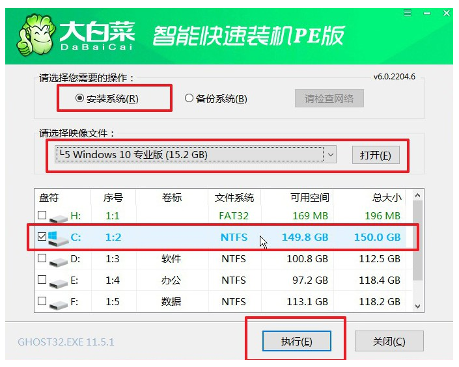Click the 序号 column header
Screen dimensions: 459x367
(113, 198)
